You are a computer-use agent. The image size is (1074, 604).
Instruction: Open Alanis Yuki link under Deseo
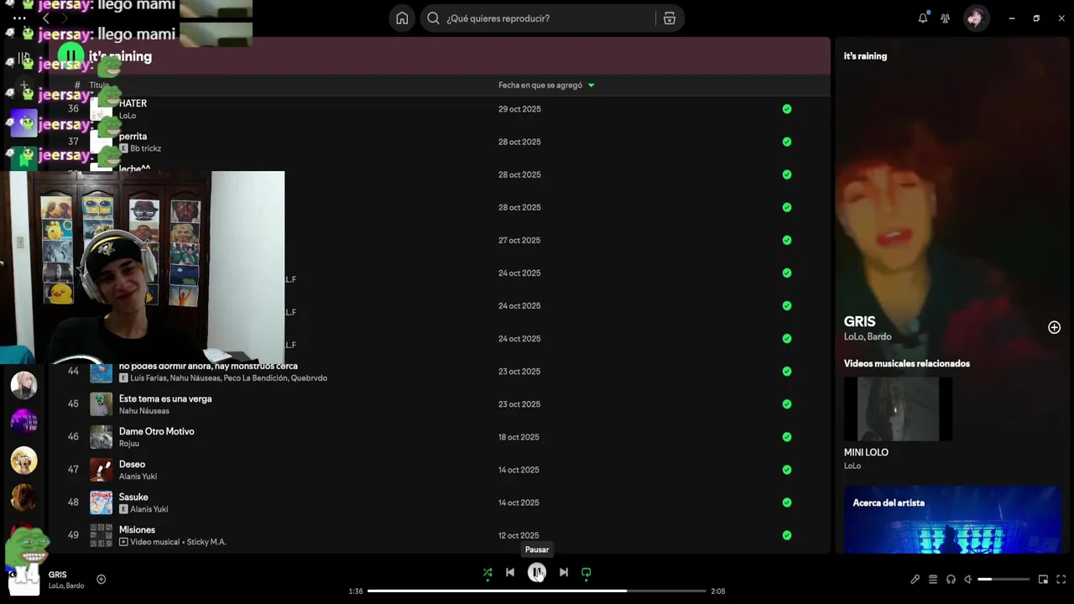pyautogui.click(x=138, y=476)
